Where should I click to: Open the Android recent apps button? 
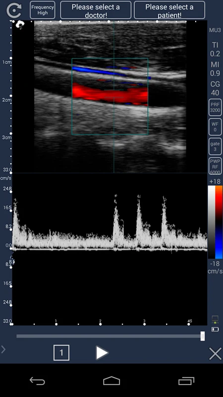pos(186,381)
